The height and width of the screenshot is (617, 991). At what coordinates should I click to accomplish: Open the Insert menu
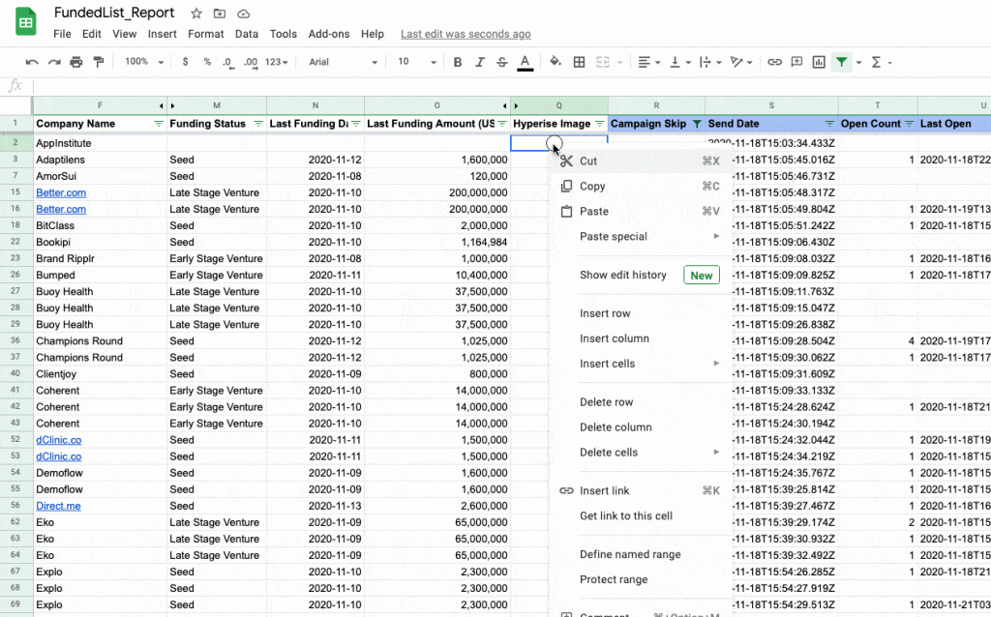coord(163,34)
